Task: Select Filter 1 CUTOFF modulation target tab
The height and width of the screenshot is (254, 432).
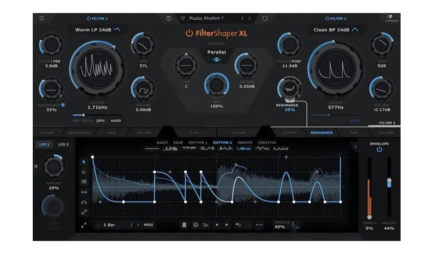Action: (47, 133)
